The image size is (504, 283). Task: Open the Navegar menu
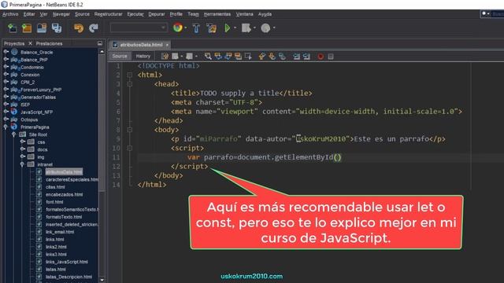[61, 14]
